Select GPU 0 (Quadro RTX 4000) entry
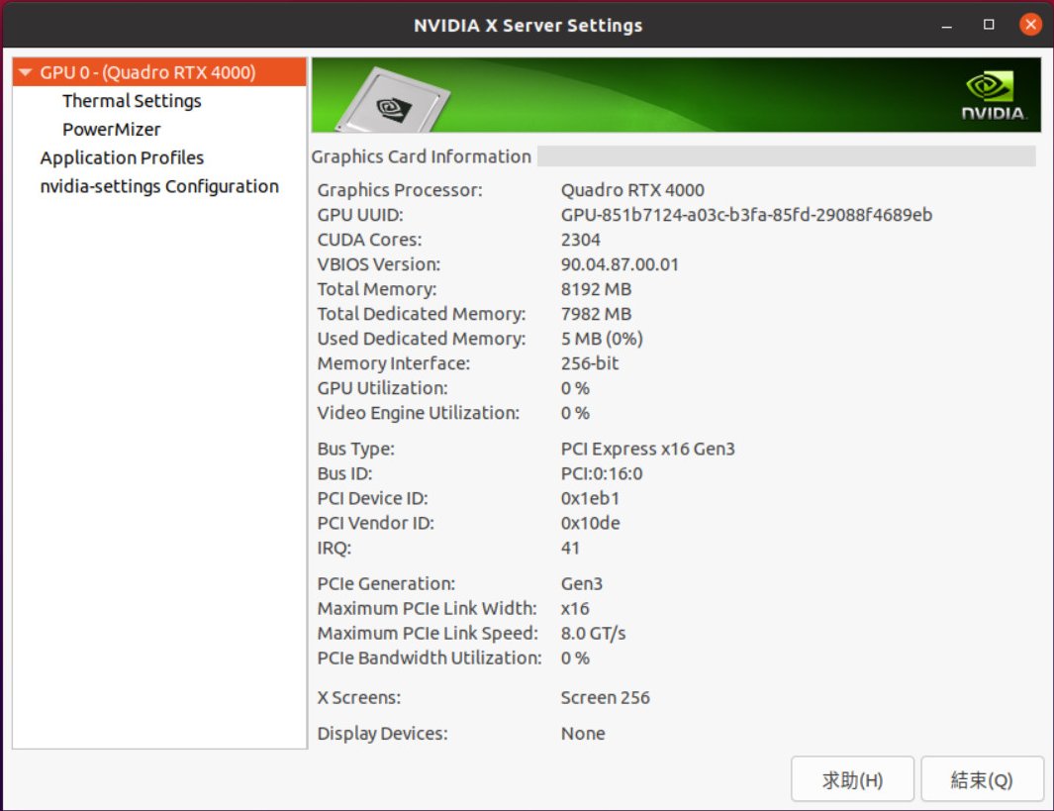1054x811 pixels. click(148, 72)
